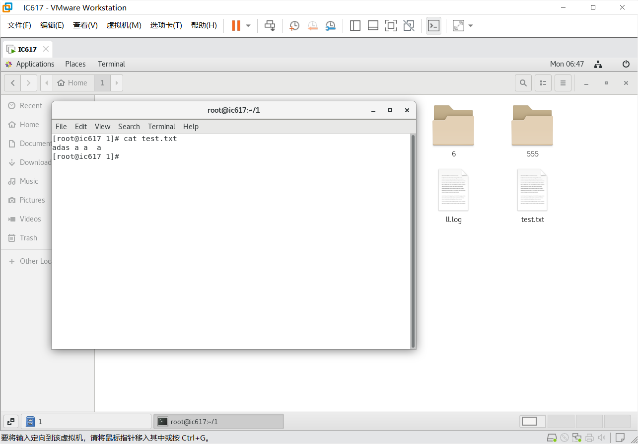The width and height of the screenshot is (638, 444).
Task: Open the Places menu in top panel
Action: (x=75, y=64)
